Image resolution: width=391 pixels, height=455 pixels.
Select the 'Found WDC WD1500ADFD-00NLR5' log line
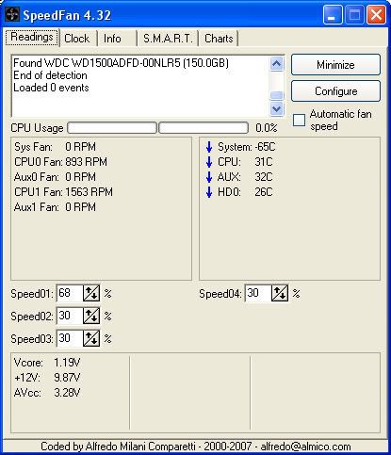[121, 63]
